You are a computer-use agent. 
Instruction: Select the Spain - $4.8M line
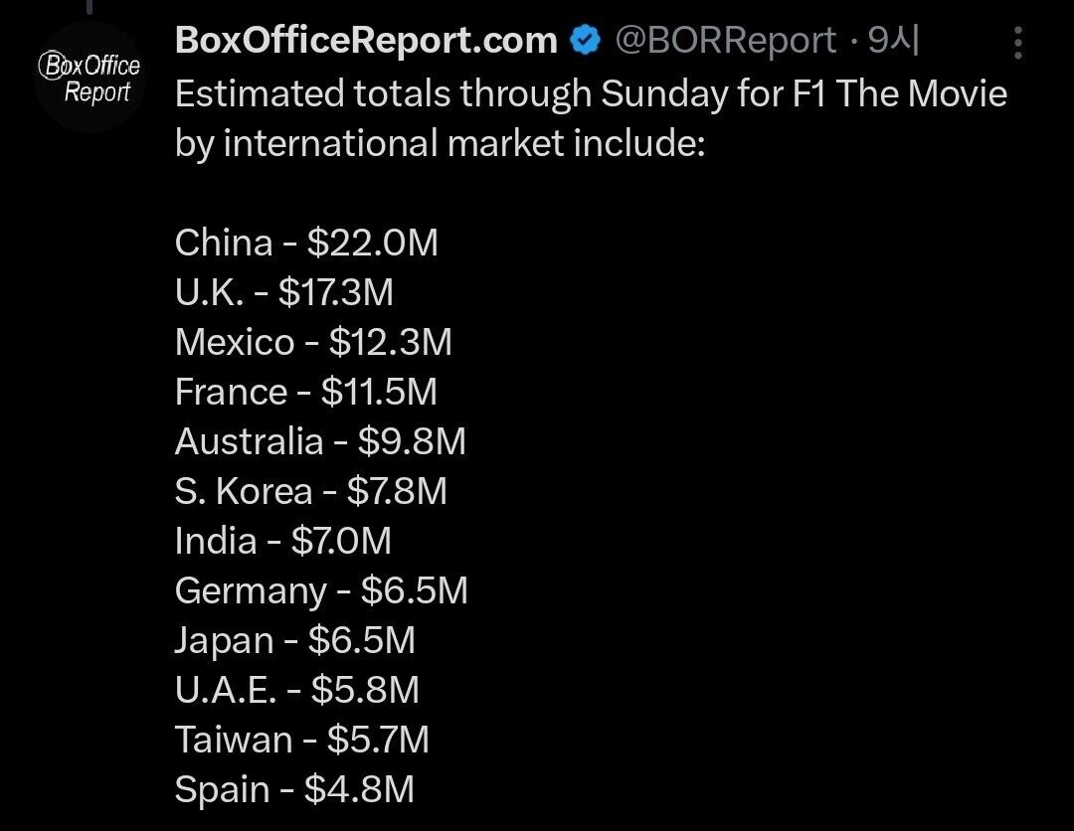[x=294, y=790]
